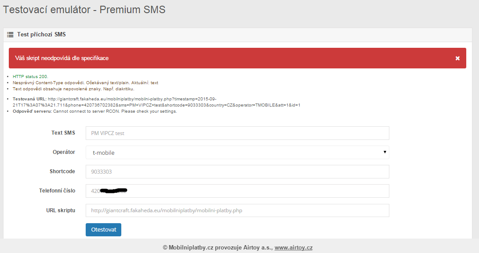Click the Otestovat button

[x=103, y=229]
